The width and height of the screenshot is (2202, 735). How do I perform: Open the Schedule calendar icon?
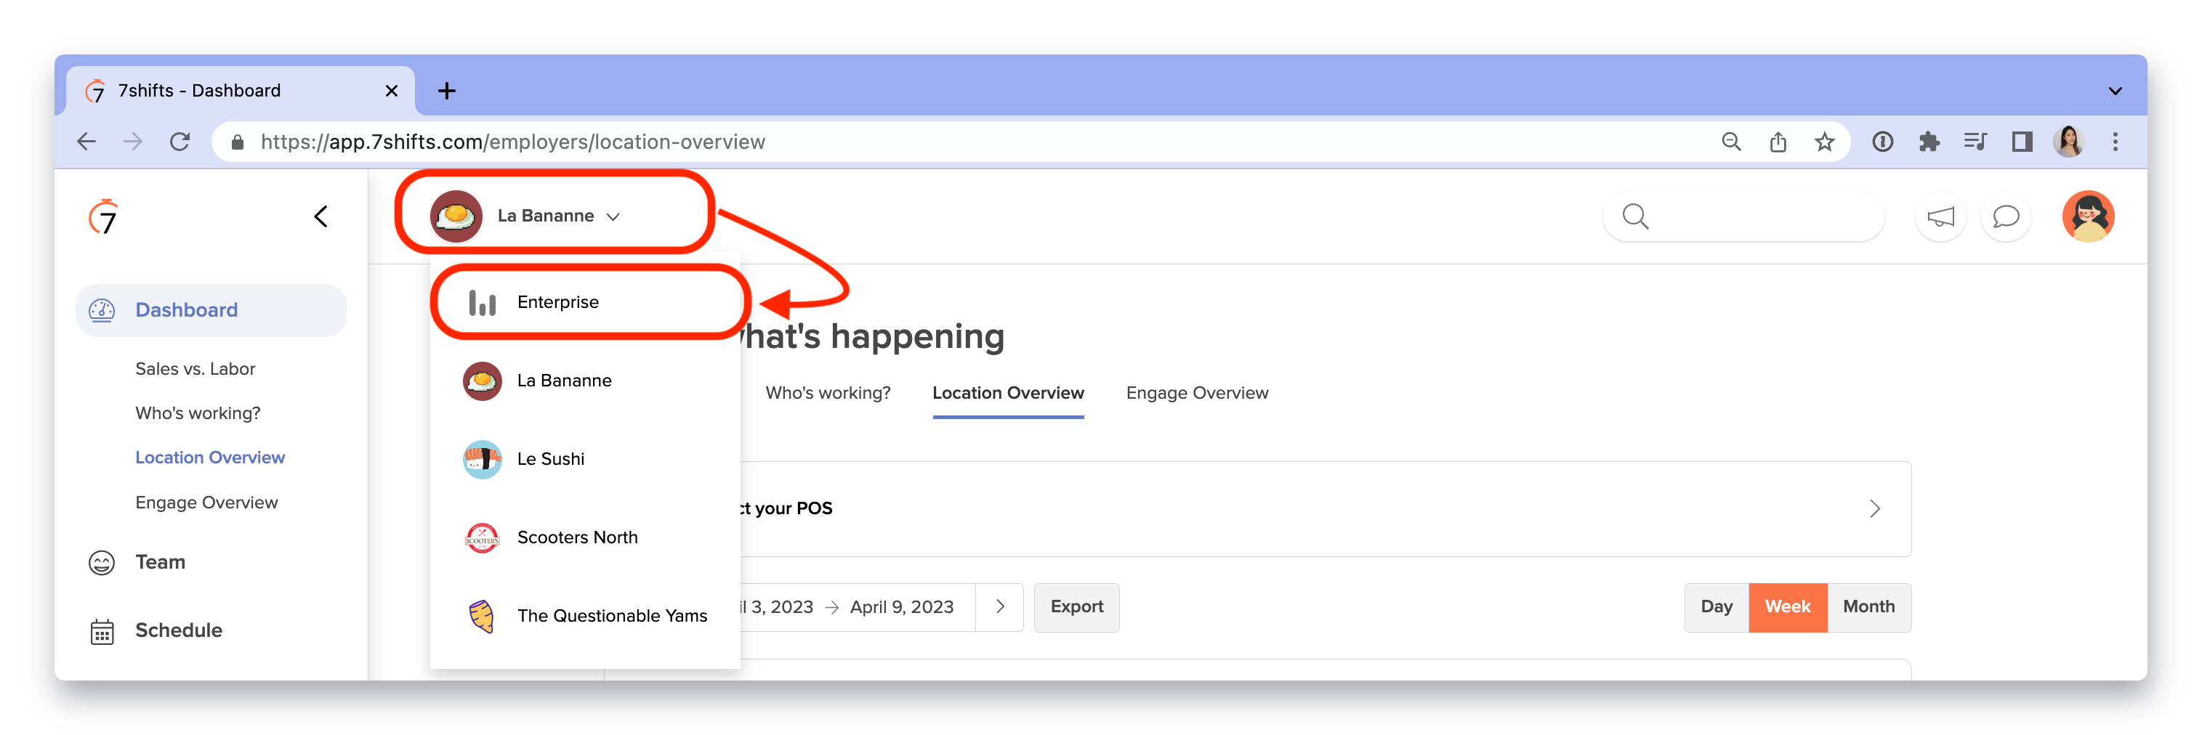102,632
